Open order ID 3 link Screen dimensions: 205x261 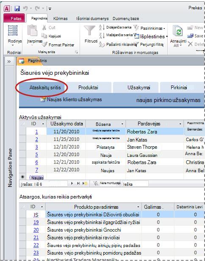(x=36, y=147)
